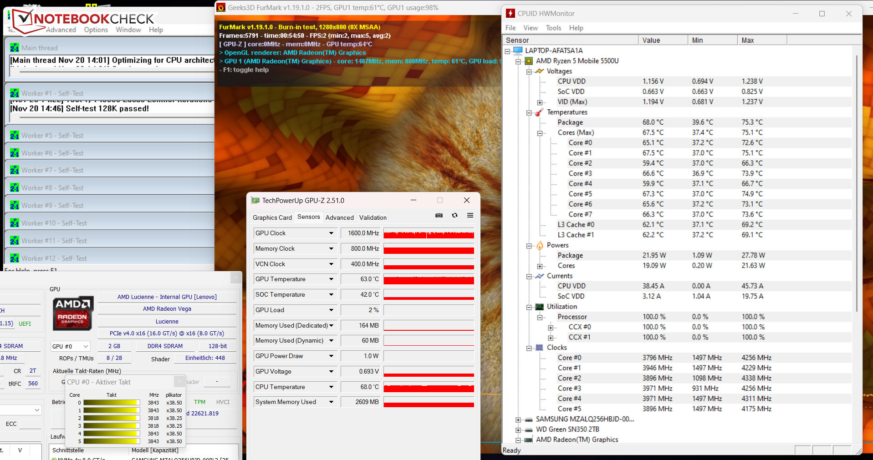Click the GPU-Z refresh icon

454,215
